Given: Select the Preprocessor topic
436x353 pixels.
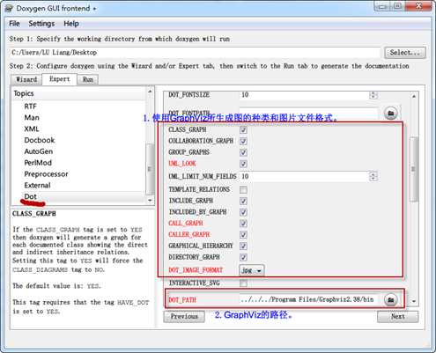Looking at the screenshot, I should (x=46, y=174).
